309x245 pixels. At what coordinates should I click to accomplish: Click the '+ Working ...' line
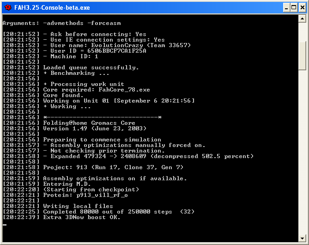(47, 106)
